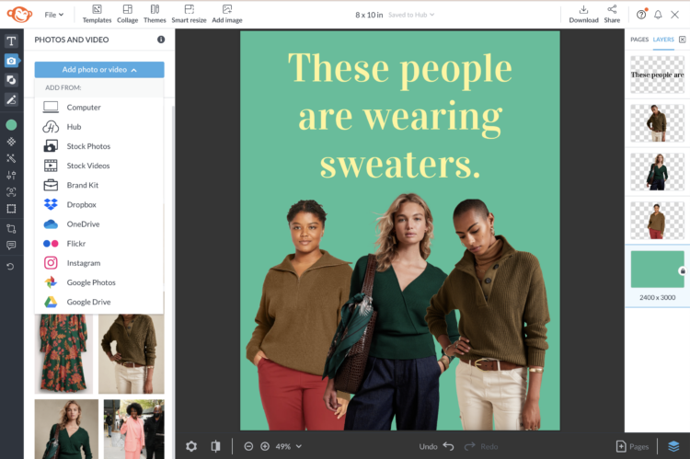
Task: Click the info icon beside Photos and Video
Action: pyautogui.click(x=161, y=40)
